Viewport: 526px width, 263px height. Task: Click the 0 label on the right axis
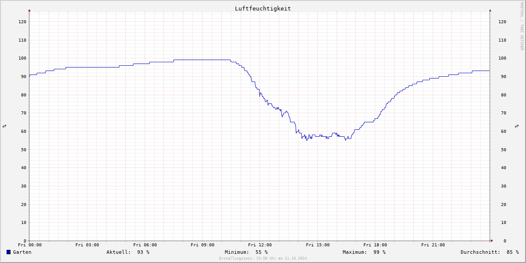pyautogui.click(x=505, y=241)
